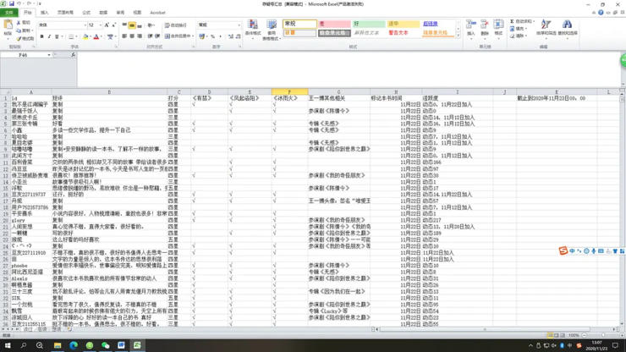
Task: Click the Insert cells (插入) icon
Action: [x=471, y=25]
